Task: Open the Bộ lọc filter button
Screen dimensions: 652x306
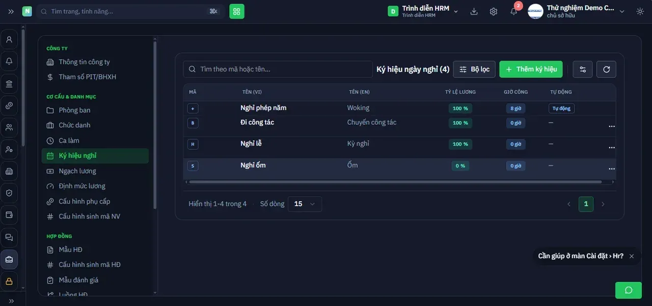Action: [474, 69]
